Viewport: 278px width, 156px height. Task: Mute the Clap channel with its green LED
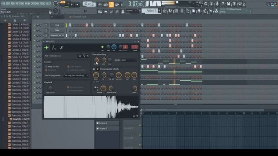34,30
